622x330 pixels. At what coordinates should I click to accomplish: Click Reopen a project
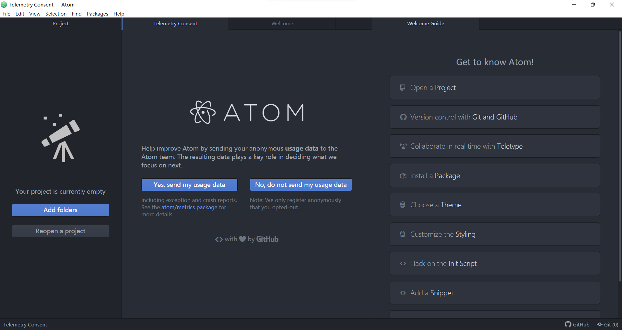coord(60,231)
